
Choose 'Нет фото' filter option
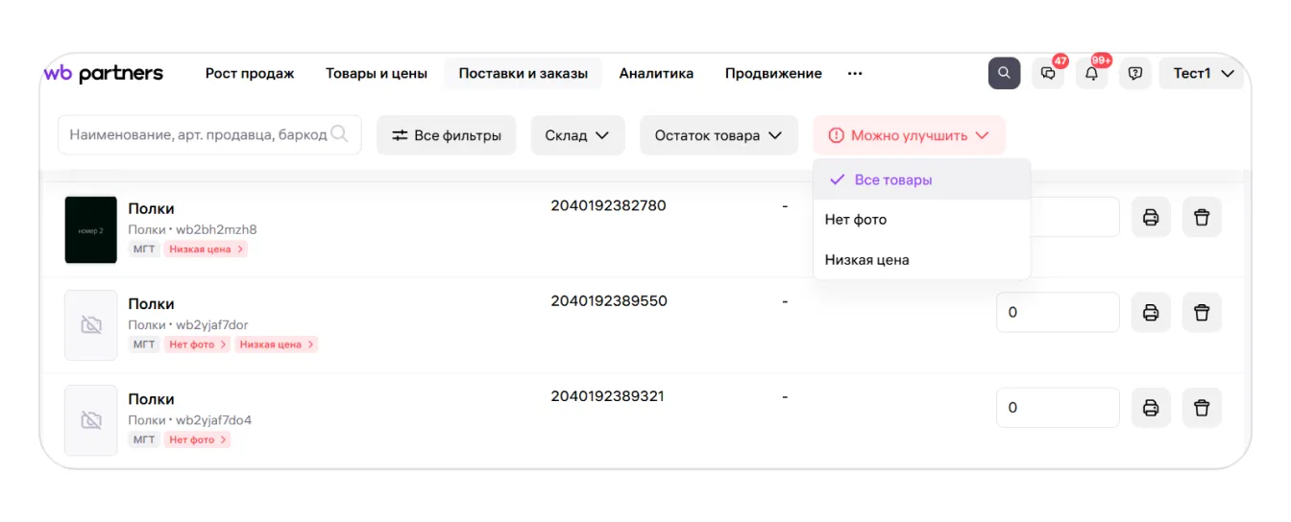coord(856,220)
